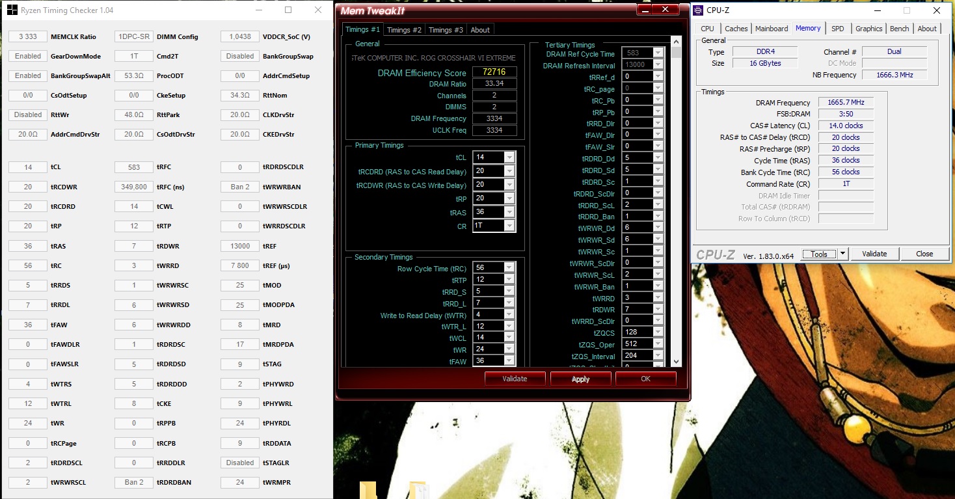Image resolution: width=955 pixels, height=499 pixels.
Task: Expand the tRCDWR (RAS to CAS Write Delay) dropdown
Action: [x=509, y=185]
